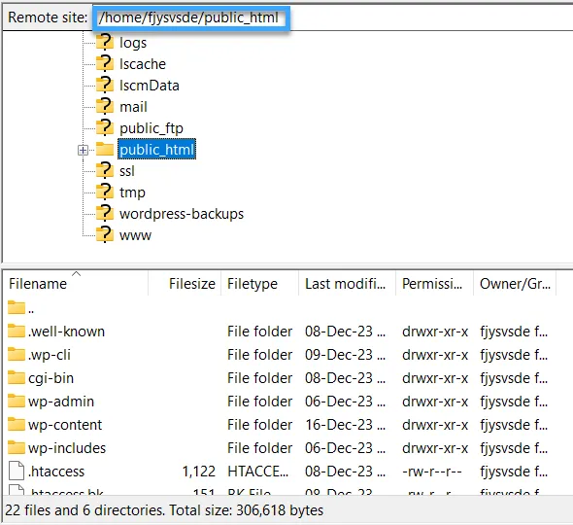Sort by the Filetype column header
Image resolution: width=573 pixels, height=525 pixels.
coord(260,284)
